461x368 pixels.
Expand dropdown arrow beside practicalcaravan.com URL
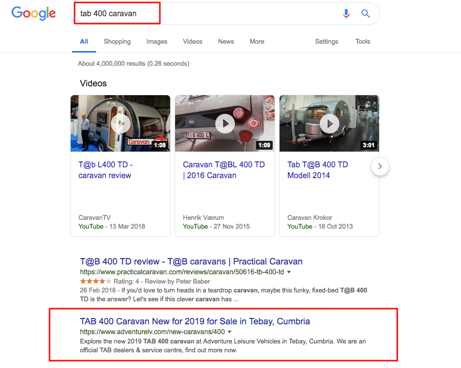click(x=289, y=272)
